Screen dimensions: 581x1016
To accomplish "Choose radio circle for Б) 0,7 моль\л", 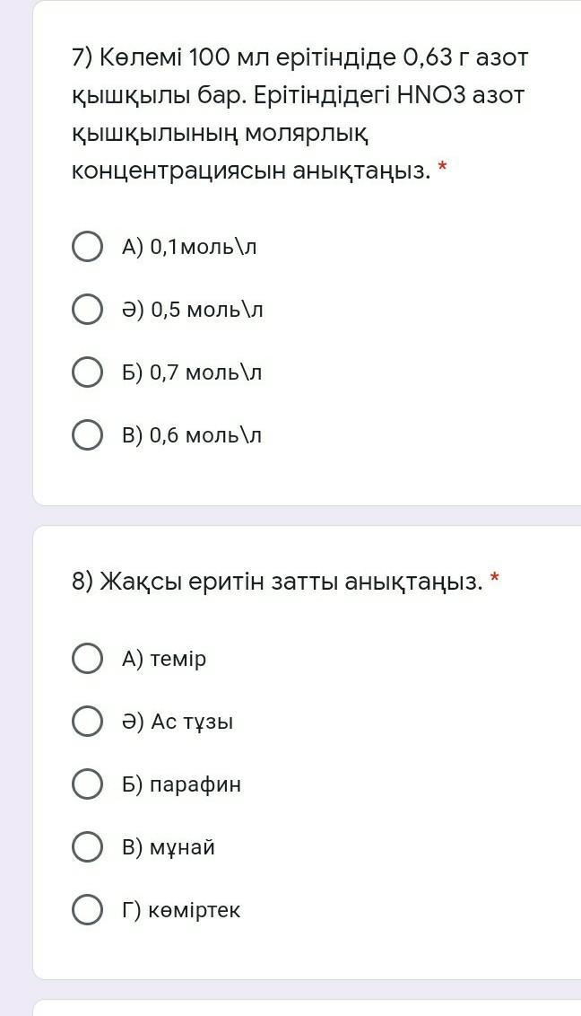I will tap(87, 372).
